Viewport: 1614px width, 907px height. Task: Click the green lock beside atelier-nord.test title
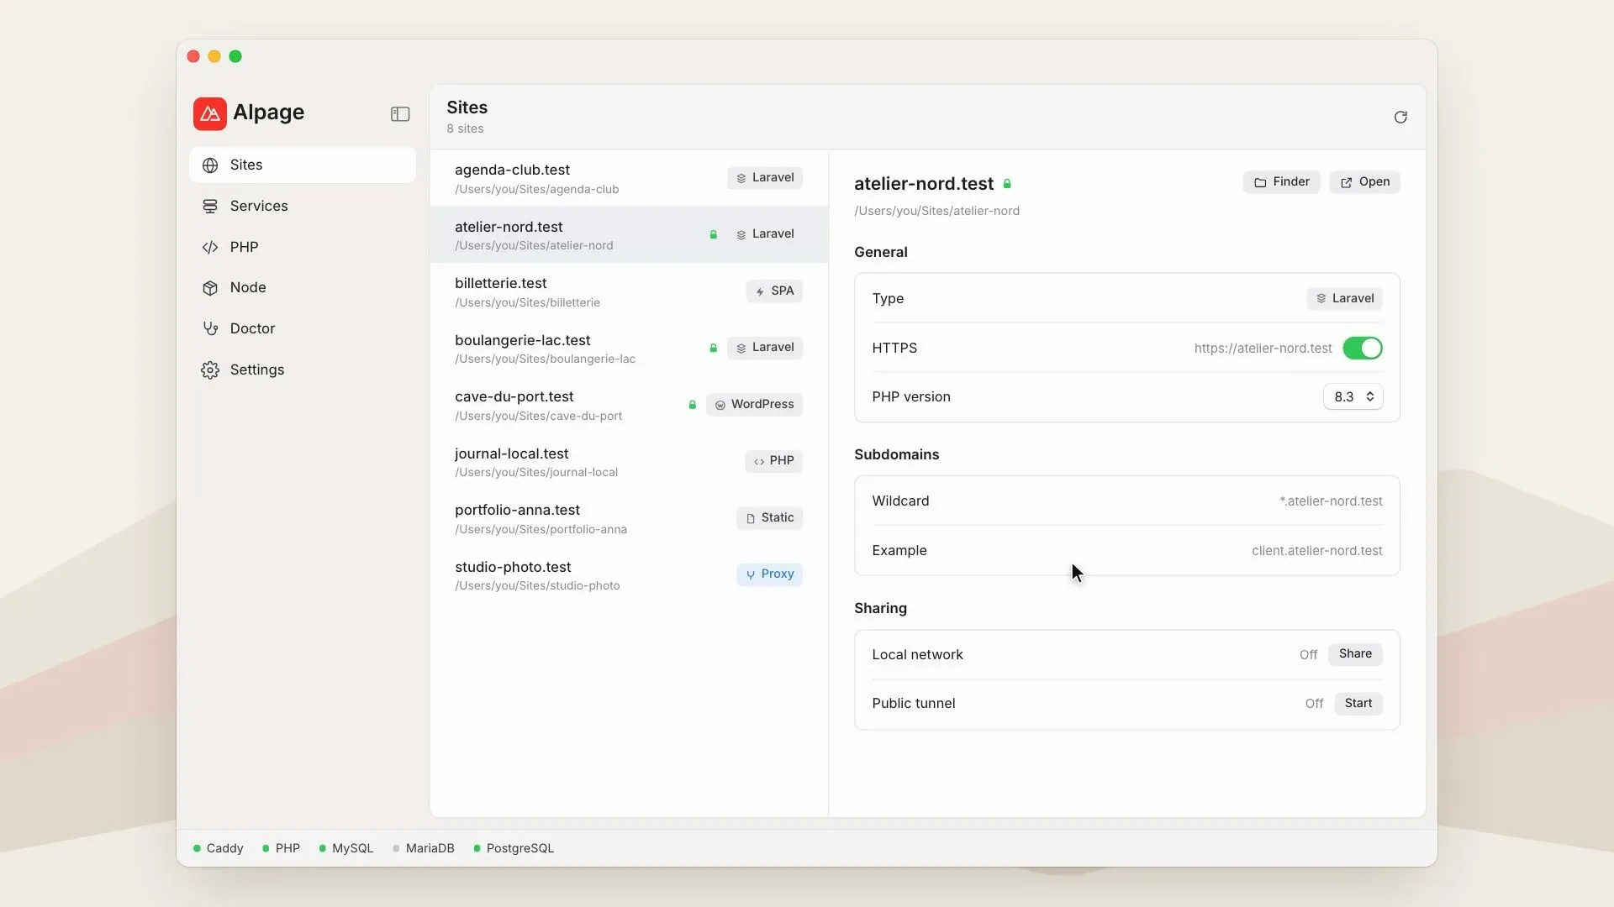click(x=1007, y=184)
